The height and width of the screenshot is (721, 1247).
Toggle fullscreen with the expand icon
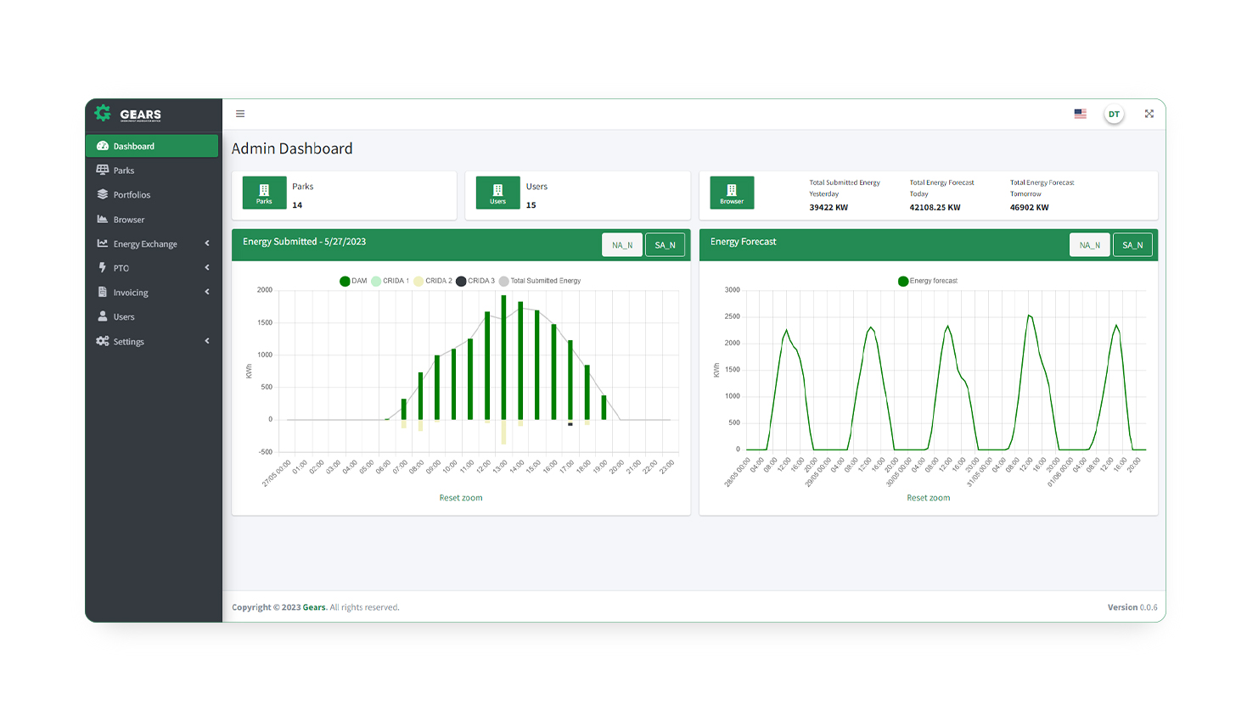[x=1149, y=114]
